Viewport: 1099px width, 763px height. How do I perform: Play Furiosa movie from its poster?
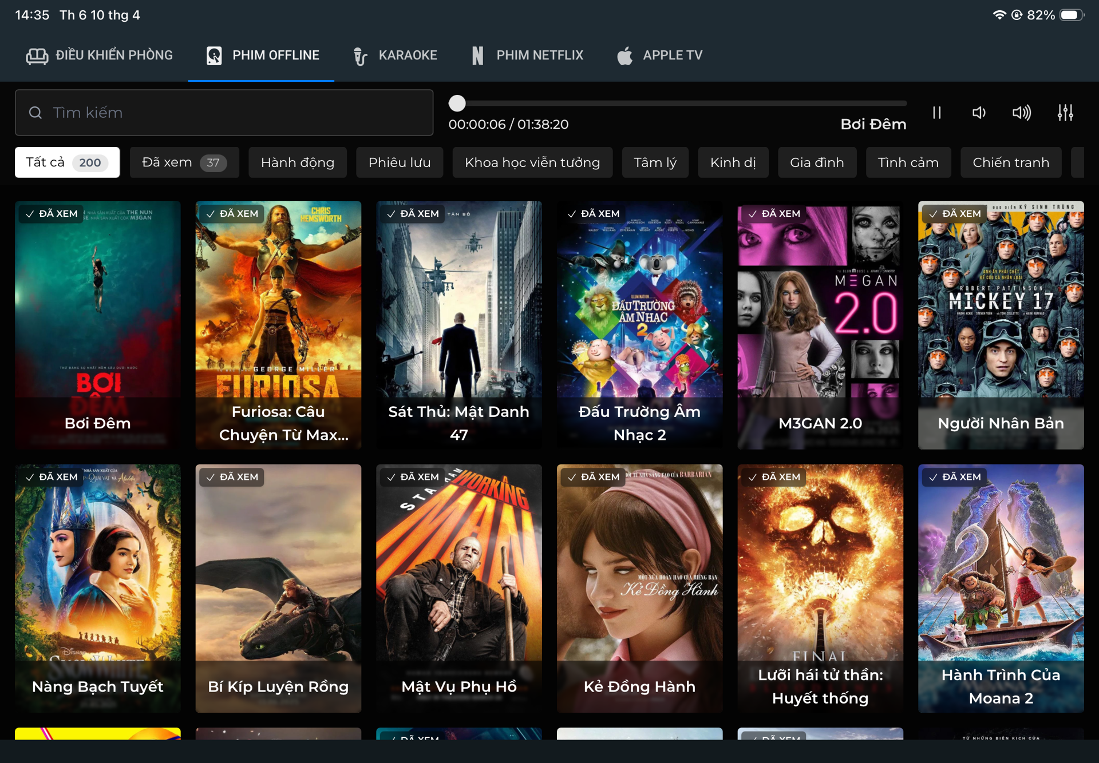278,324
